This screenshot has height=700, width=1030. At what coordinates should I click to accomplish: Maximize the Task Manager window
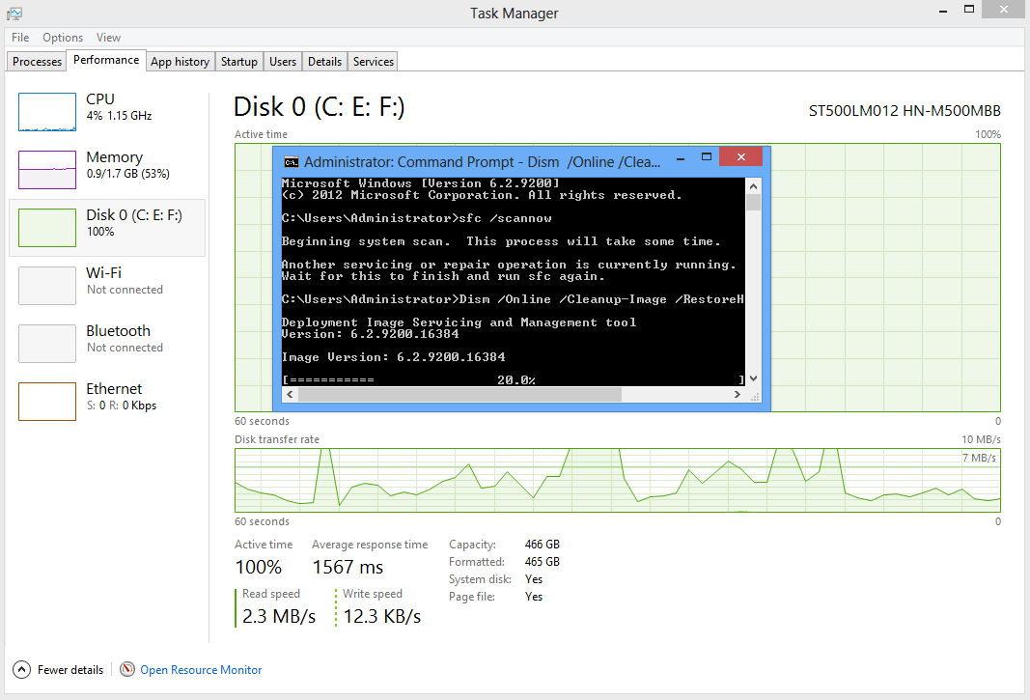[x=969, y=10]
